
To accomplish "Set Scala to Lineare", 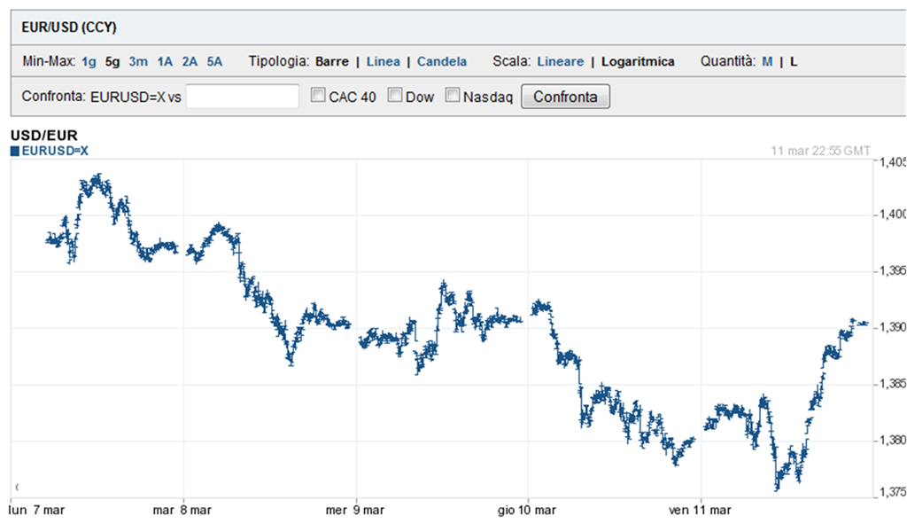I will pos(559,61).
